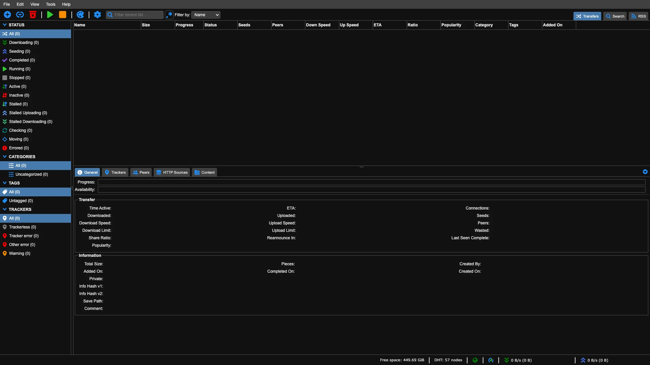Select Tracker error (0) filter
The image size is (650, 365).
point(36,236)
